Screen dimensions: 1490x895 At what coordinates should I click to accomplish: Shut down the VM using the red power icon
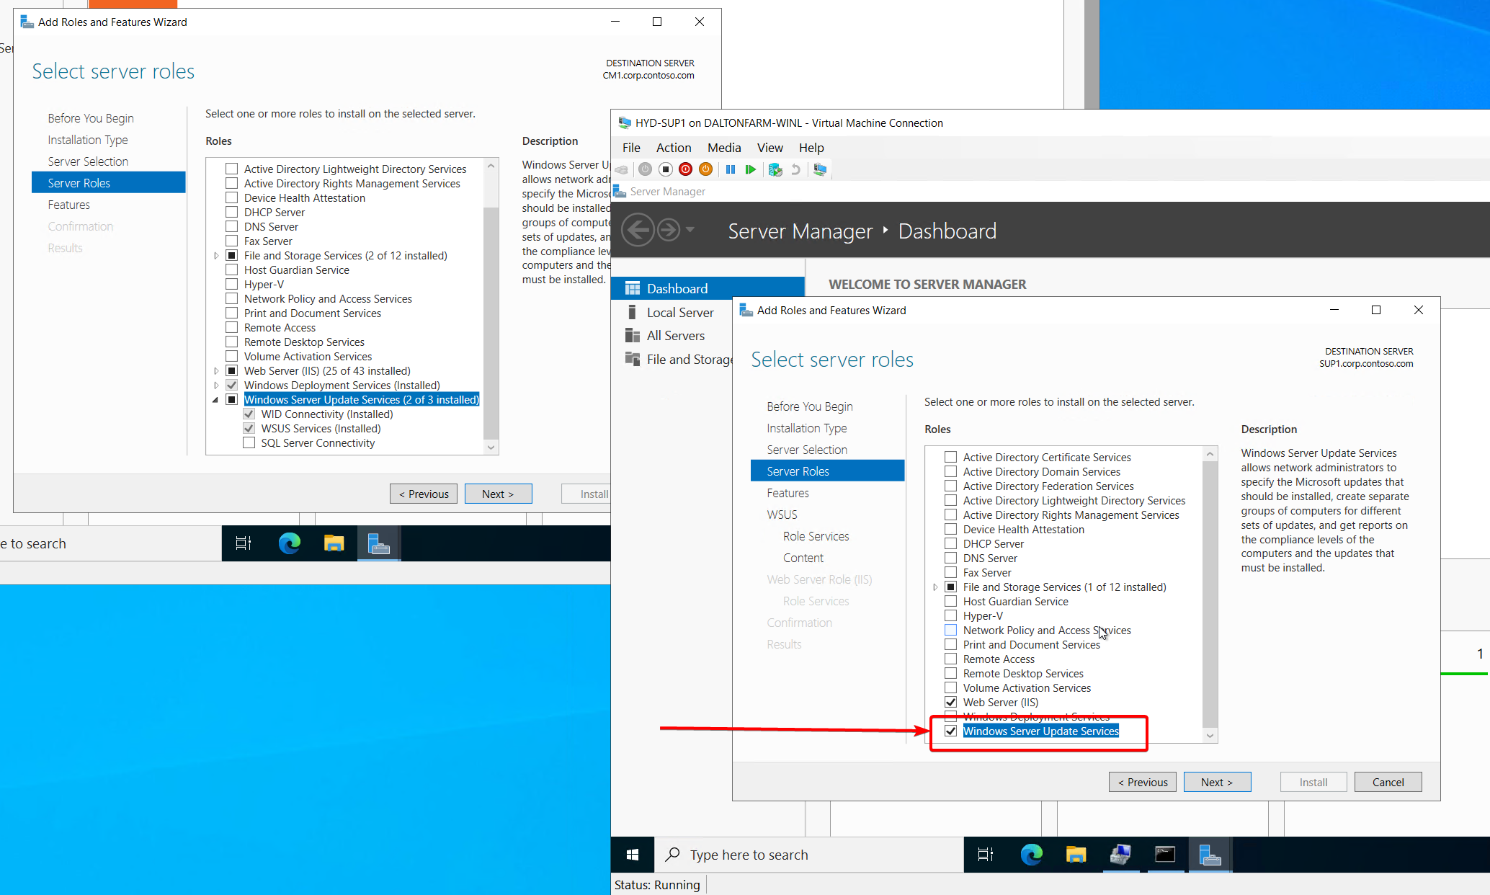tap(686, 169)
